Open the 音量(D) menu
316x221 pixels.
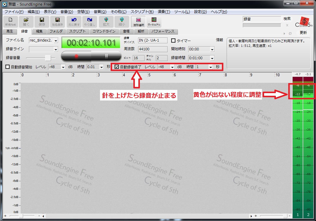click(67, 12)
